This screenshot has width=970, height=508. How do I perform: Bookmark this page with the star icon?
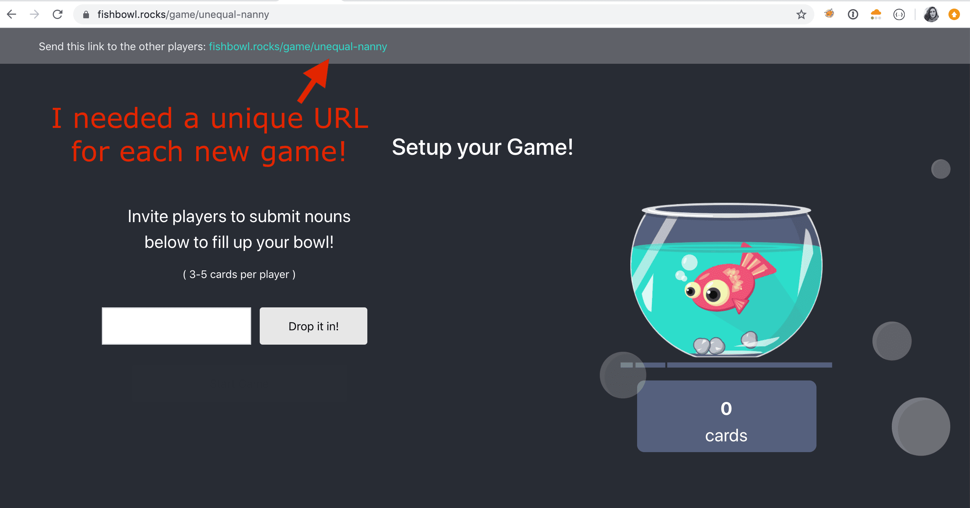(801, 15)
